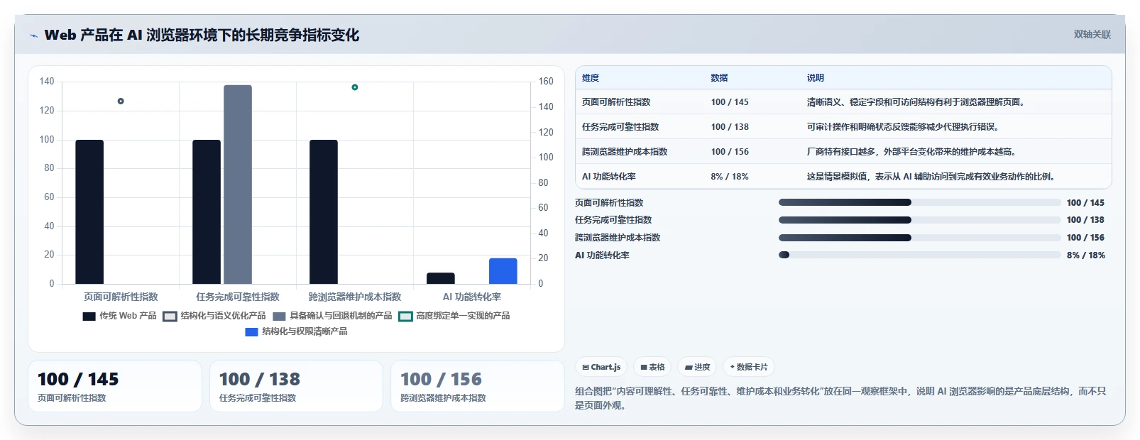Select the 数据 table column header
Image resolution: width=1140 pixels, height=440 pixels.
tap(719, 78)
